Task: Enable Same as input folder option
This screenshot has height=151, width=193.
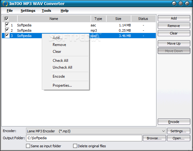Action: pos(28,146)
